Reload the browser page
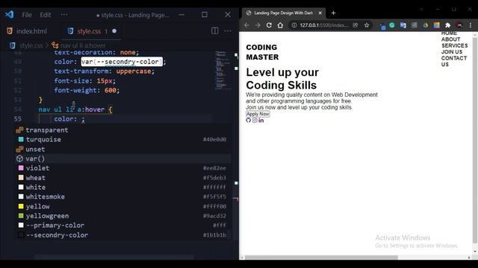 (269, 25)
